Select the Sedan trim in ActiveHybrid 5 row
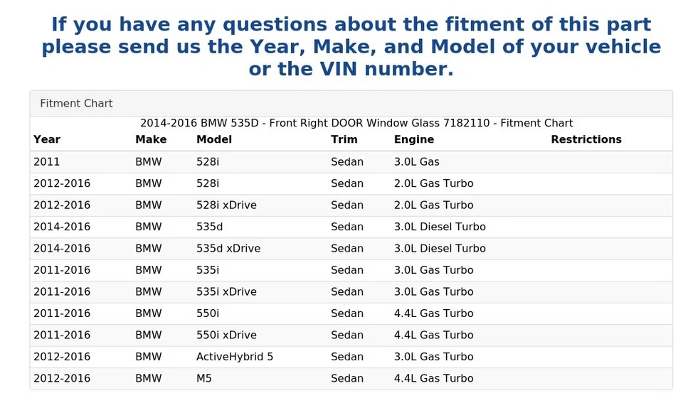The height and width of the screenshot is (403, 683). coord(347,357)
